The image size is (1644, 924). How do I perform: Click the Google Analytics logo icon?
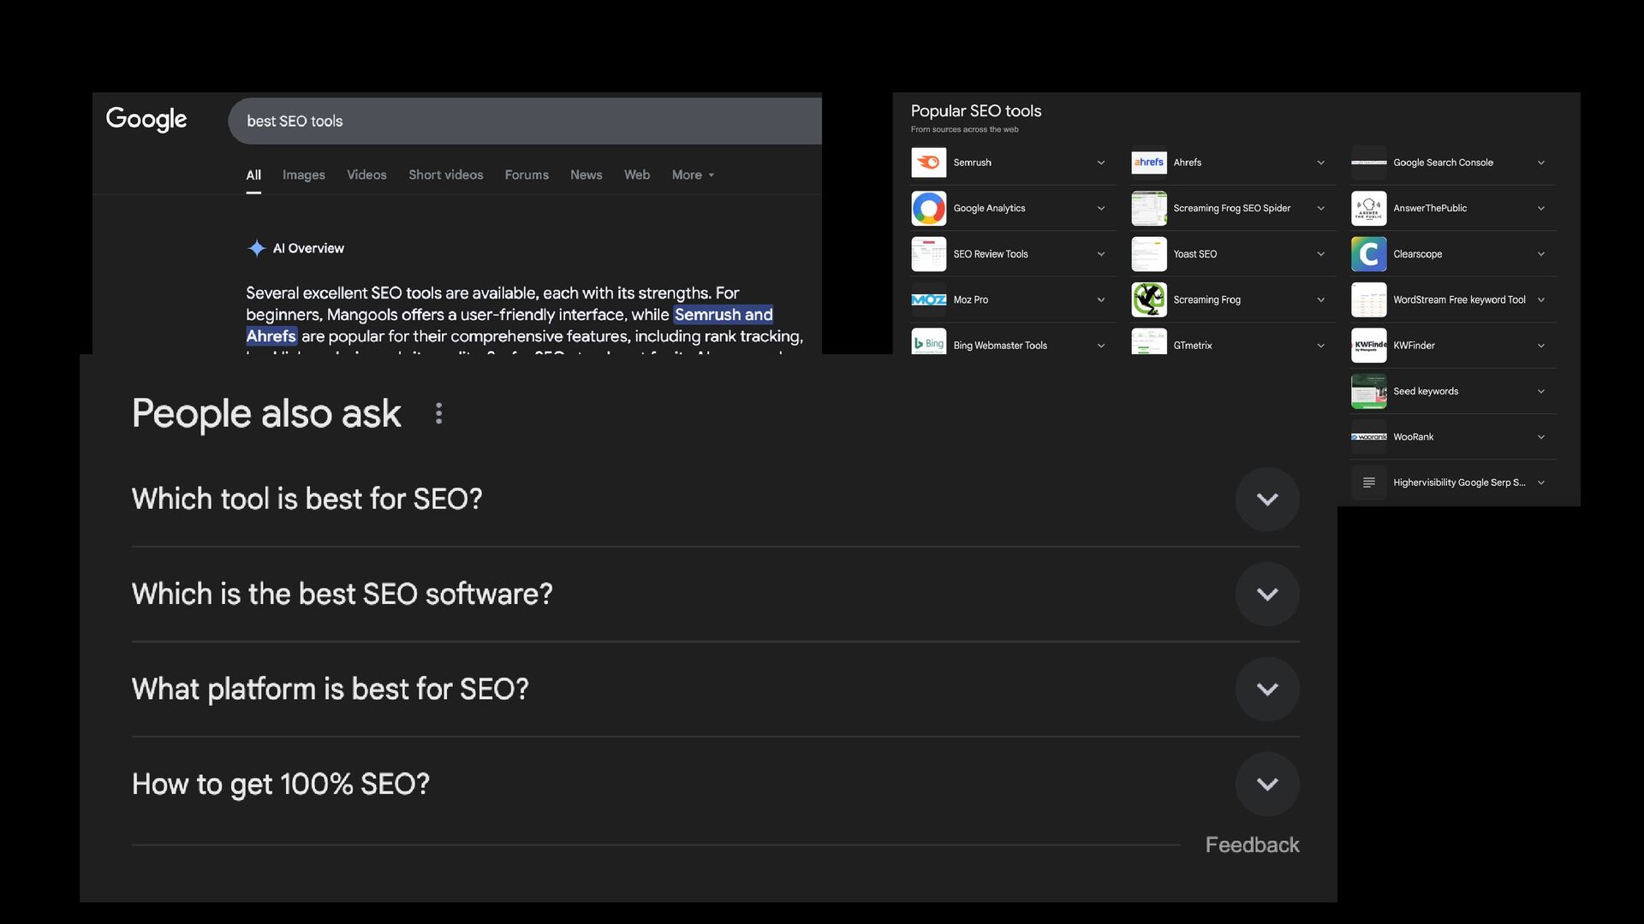coord(928,208)
